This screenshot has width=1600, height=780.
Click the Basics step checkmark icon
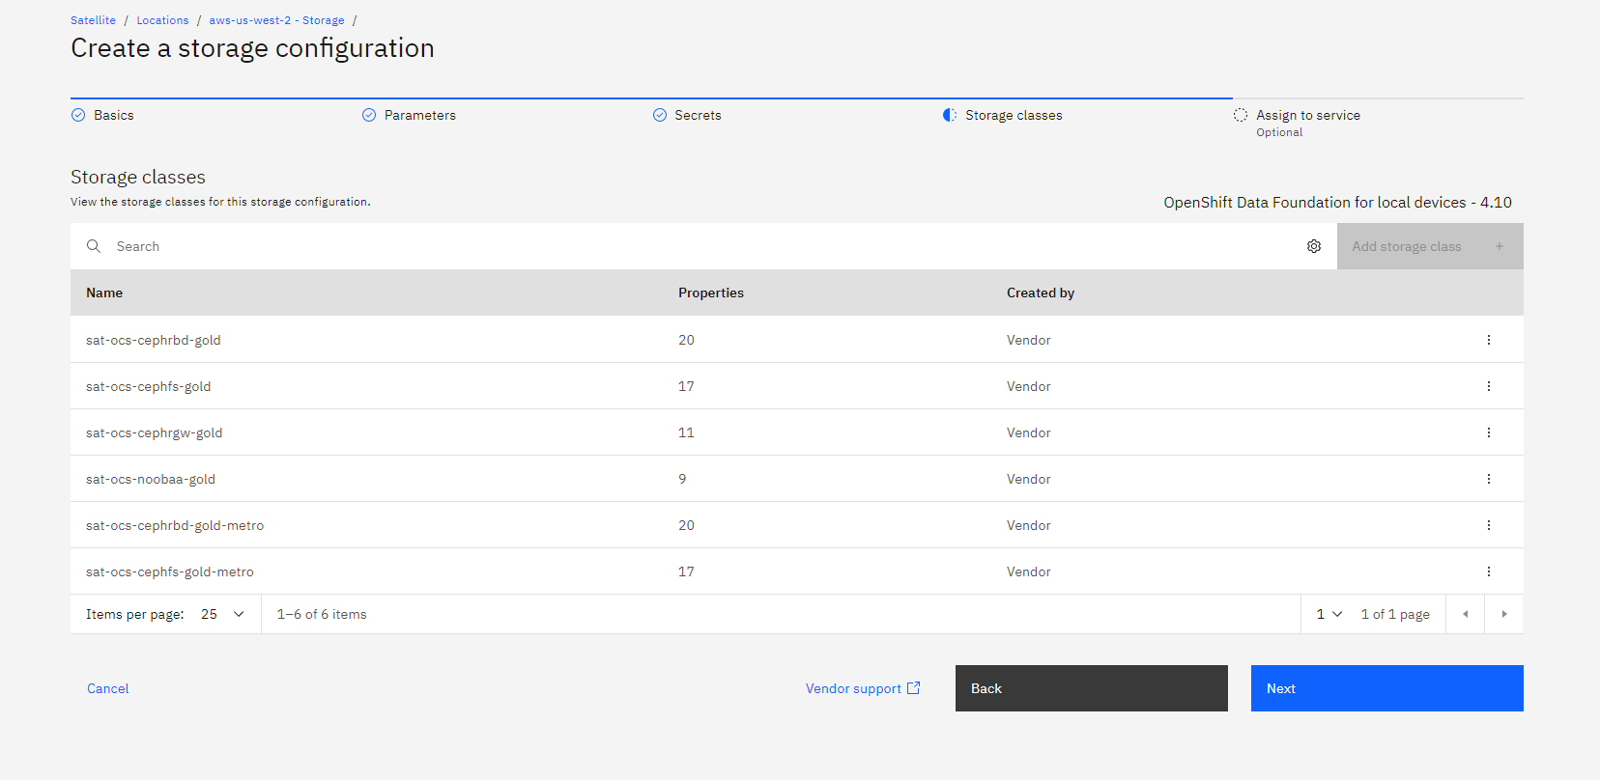coord(78,115)
